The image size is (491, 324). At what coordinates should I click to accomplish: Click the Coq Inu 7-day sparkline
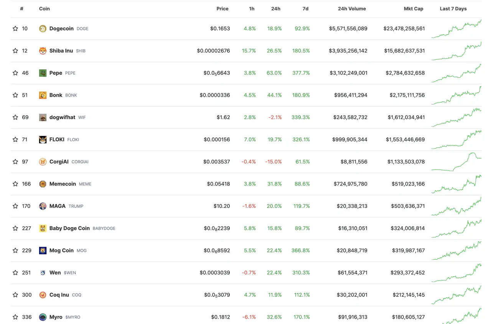456,295
